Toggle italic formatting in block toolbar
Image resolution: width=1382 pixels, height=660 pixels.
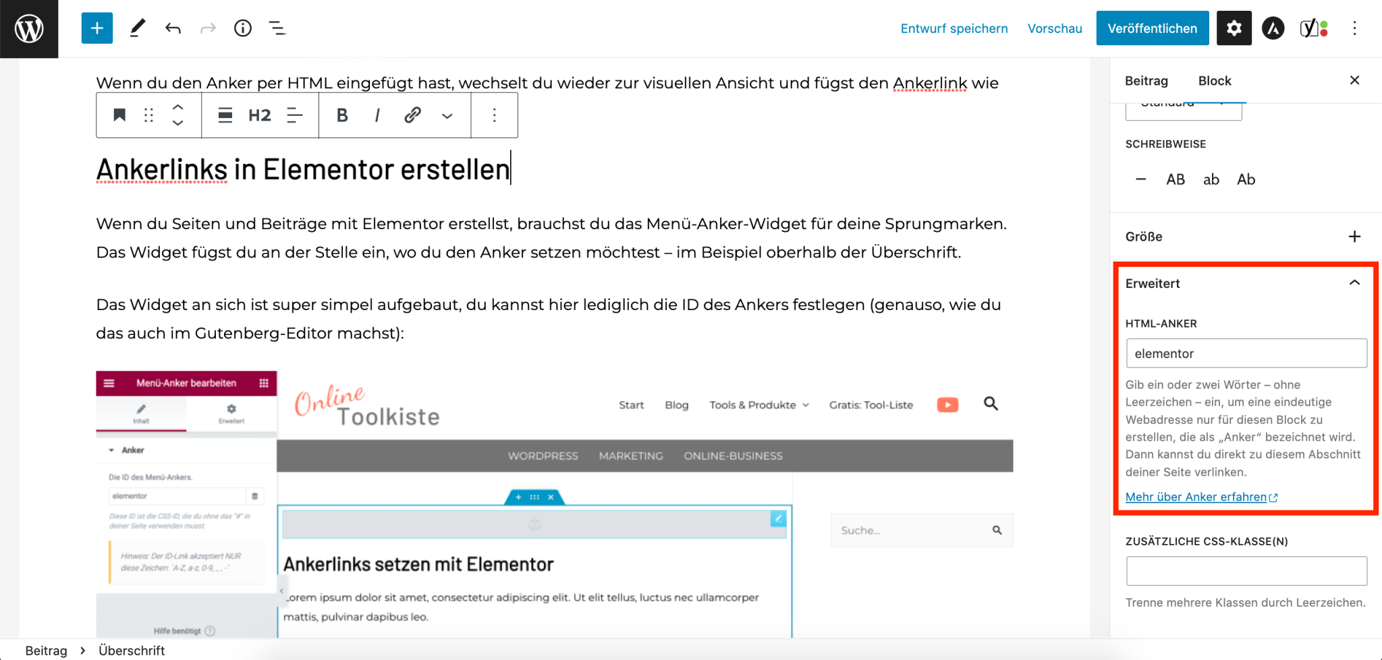tap(377, 115)
